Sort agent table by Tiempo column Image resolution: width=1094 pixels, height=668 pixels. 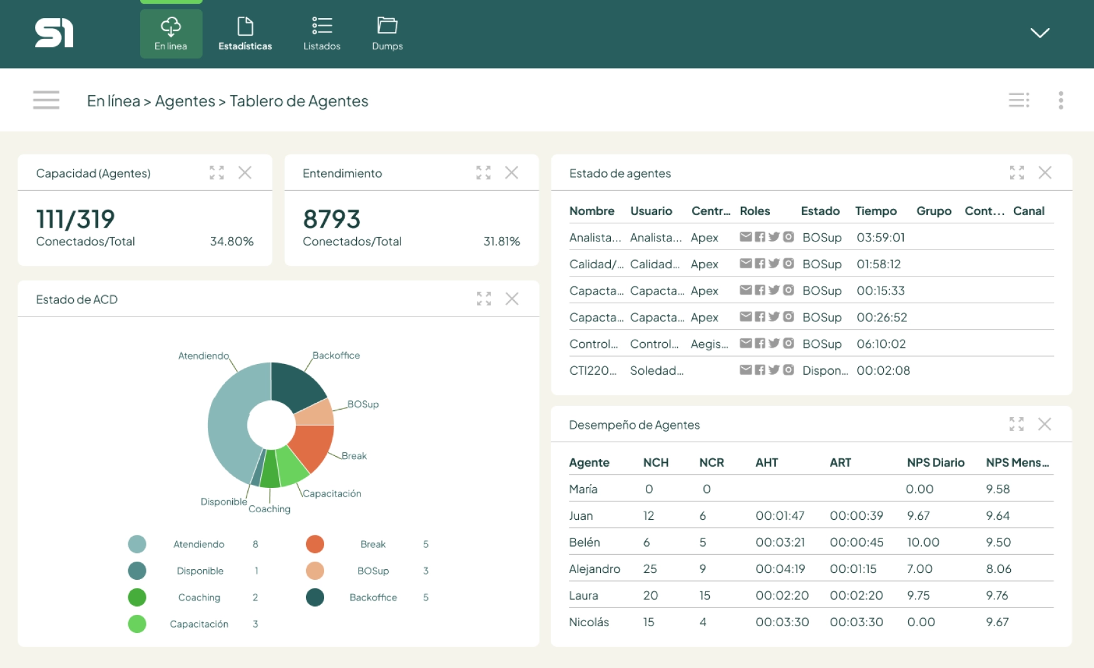pyautogui.click(x=876, y=211)
